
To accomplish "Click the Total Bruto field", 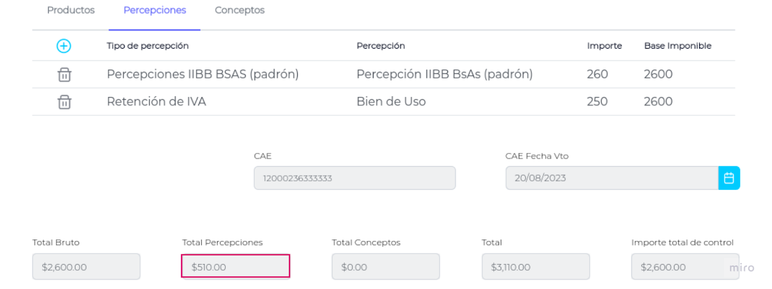I will pyautogui.click(x=86, y=267).
